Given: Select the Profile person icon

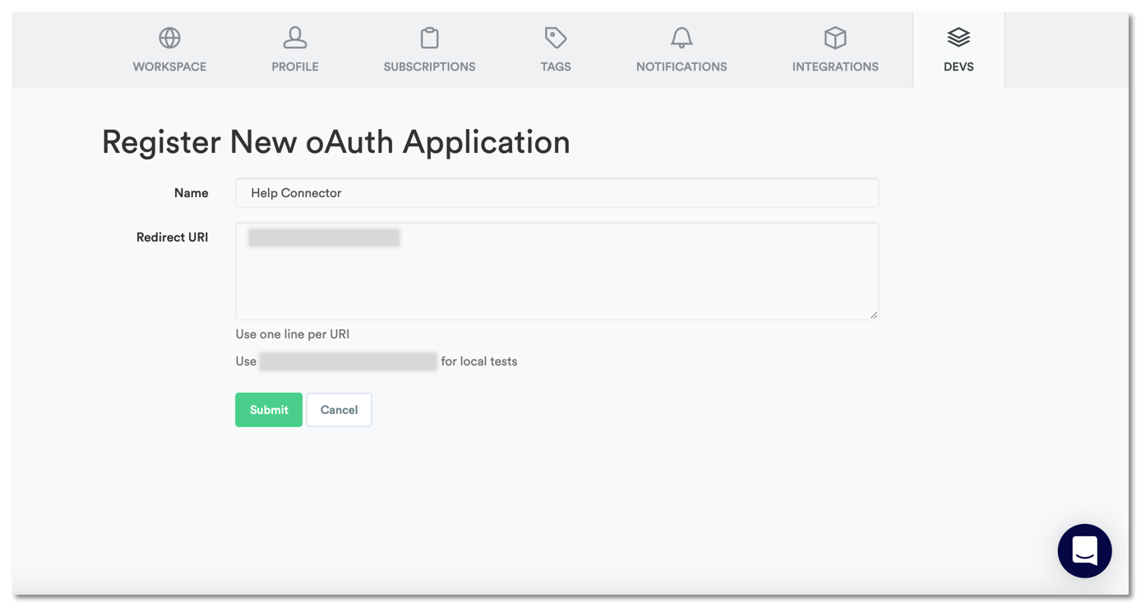Looking at the screenshot, I should 295,37.
